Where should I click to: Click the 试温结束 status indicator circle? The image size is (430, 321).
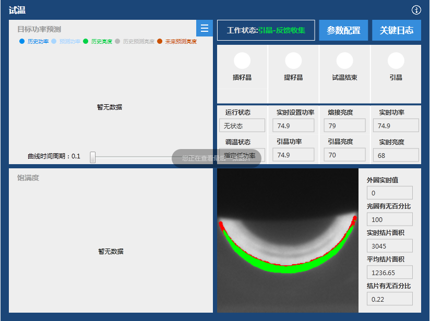point(344,61)
